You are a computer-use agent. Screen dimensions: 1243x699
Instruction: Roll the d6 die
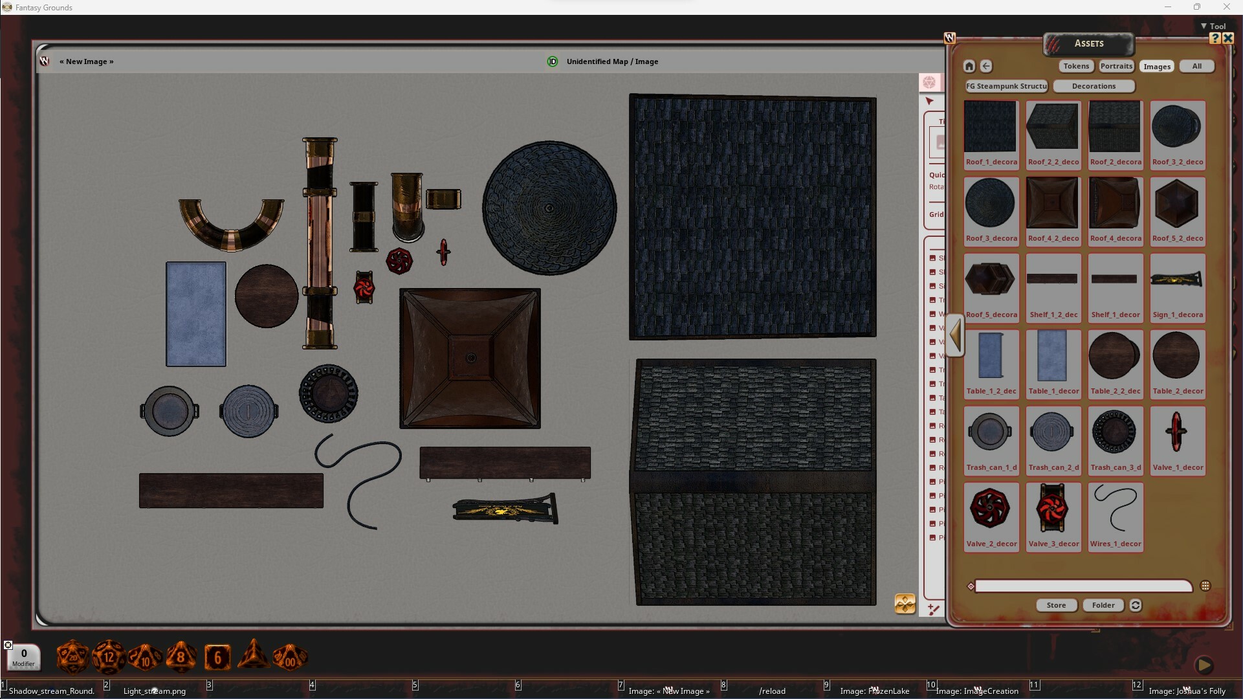click(x=217, y=657)
